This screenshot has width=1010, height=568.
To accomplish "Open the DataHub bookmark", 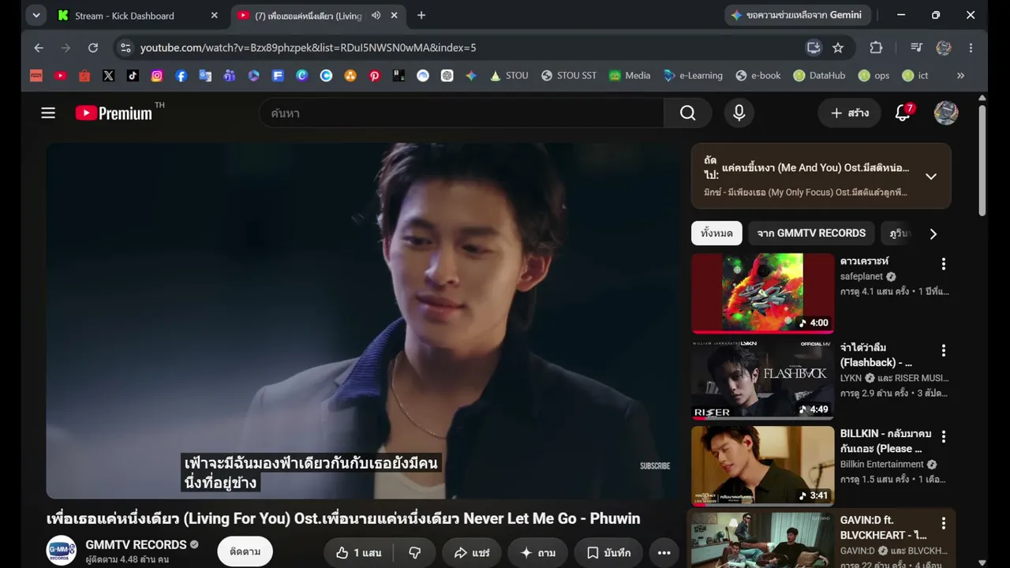I will tap(819, 76).
